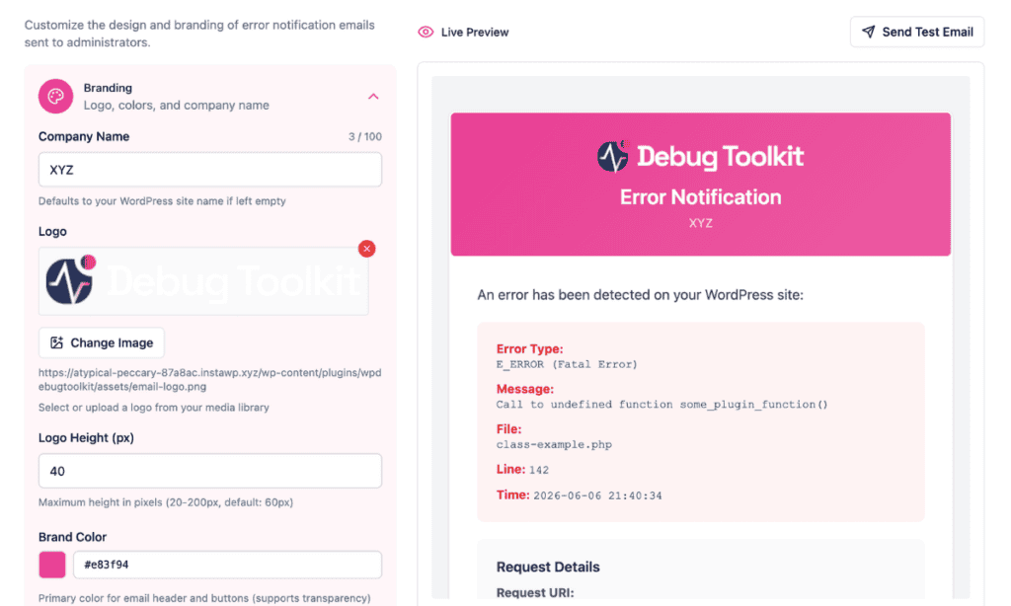1011x606 pixels.
Task: Click the 'Branding' section title
Action: click(108, 88)
